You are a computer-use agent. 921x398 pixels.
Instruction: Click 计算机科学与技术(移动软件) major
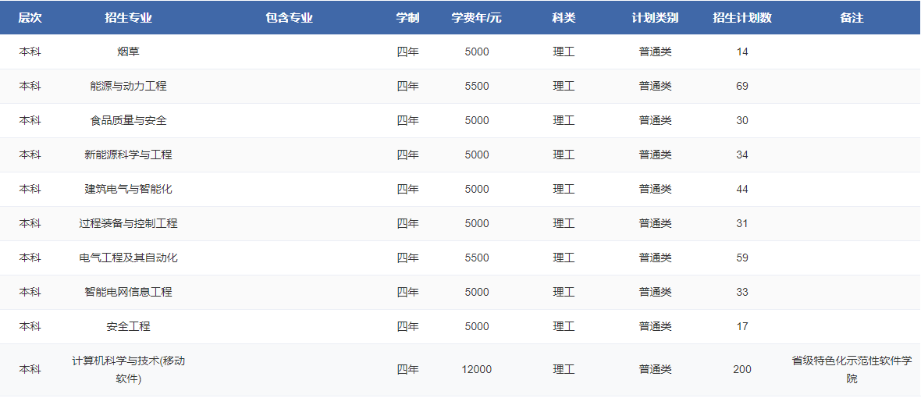[x=128, y=370]
